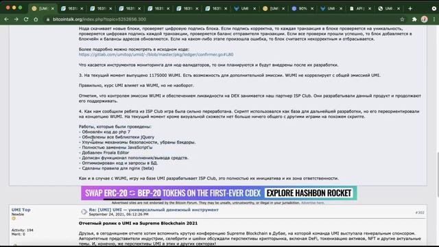Click the page vertical scrollbar thumb
The height and width of the screenshot is (247, 439).
point(438,175)
